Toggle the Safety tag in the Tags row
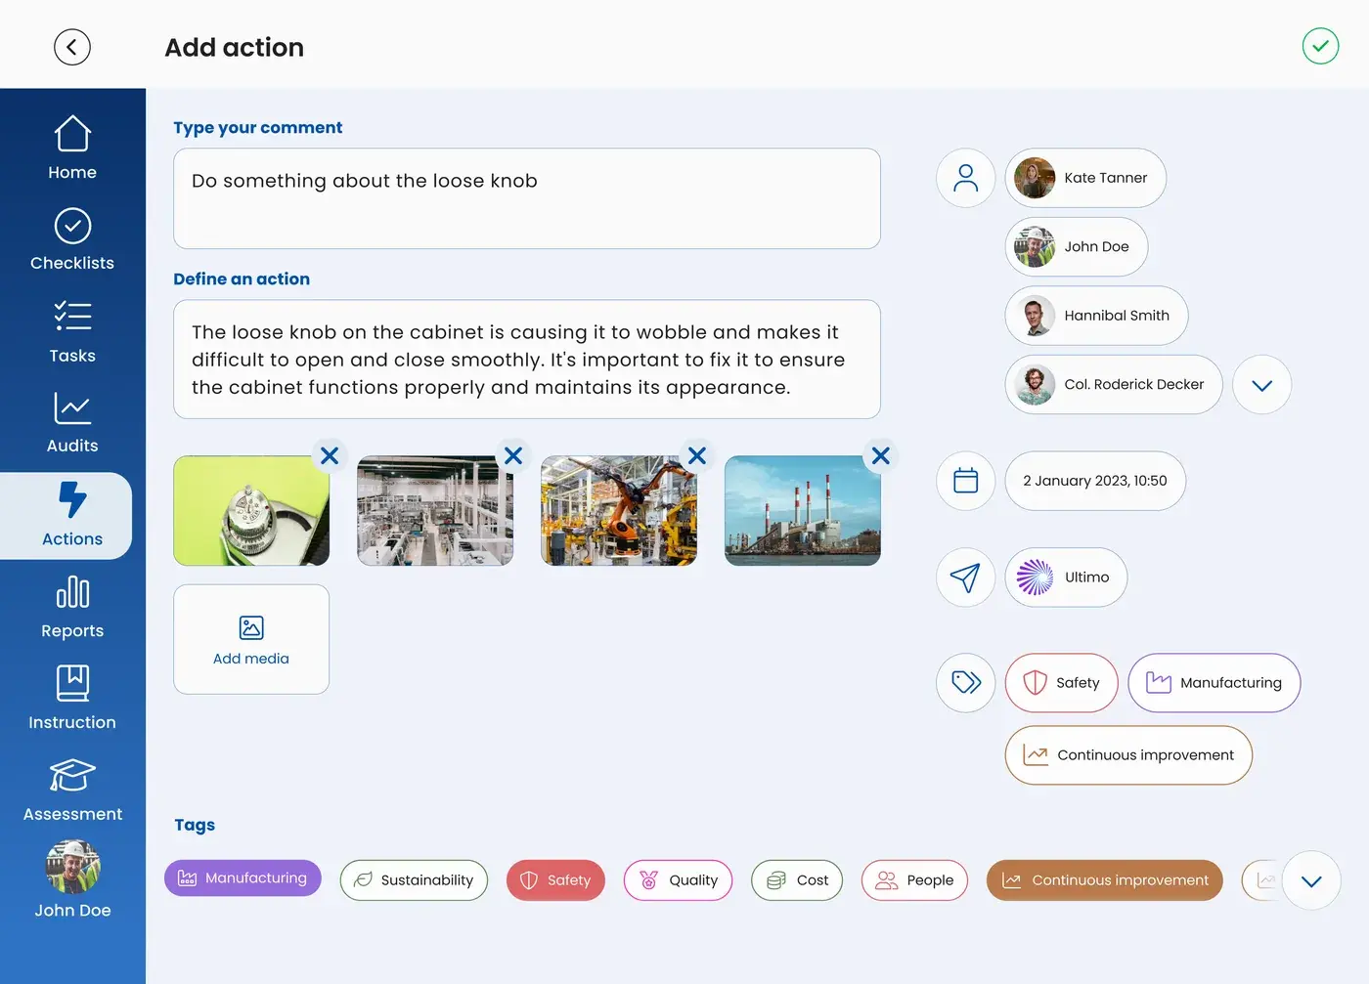This screenshot has width=1369, height=984. tap(555, 880)
